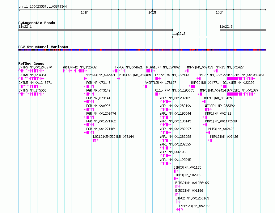Click the KIAA1377|NM_020802 gene label
Viewport: 275px width, 213px height.
(x=163, y=67)
